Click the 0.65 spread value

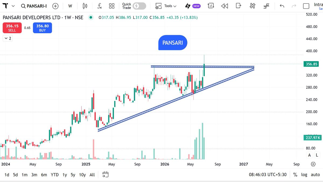pyautogui.click(x=27, y=28)
